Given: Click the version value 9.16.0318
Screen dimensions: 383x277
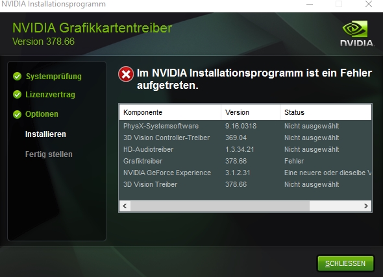Looking at the screenshot, I should [x=241, y=126].
